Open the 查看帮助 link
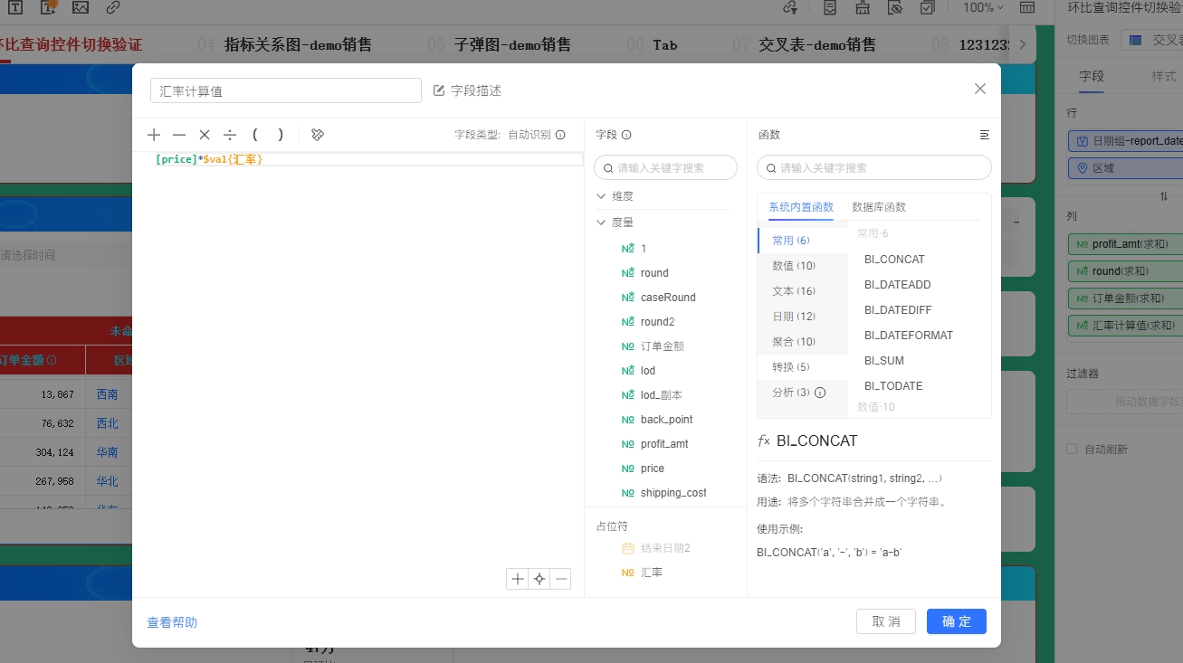The height and width of the screenshot is (663, 1183). pos(172,622)
